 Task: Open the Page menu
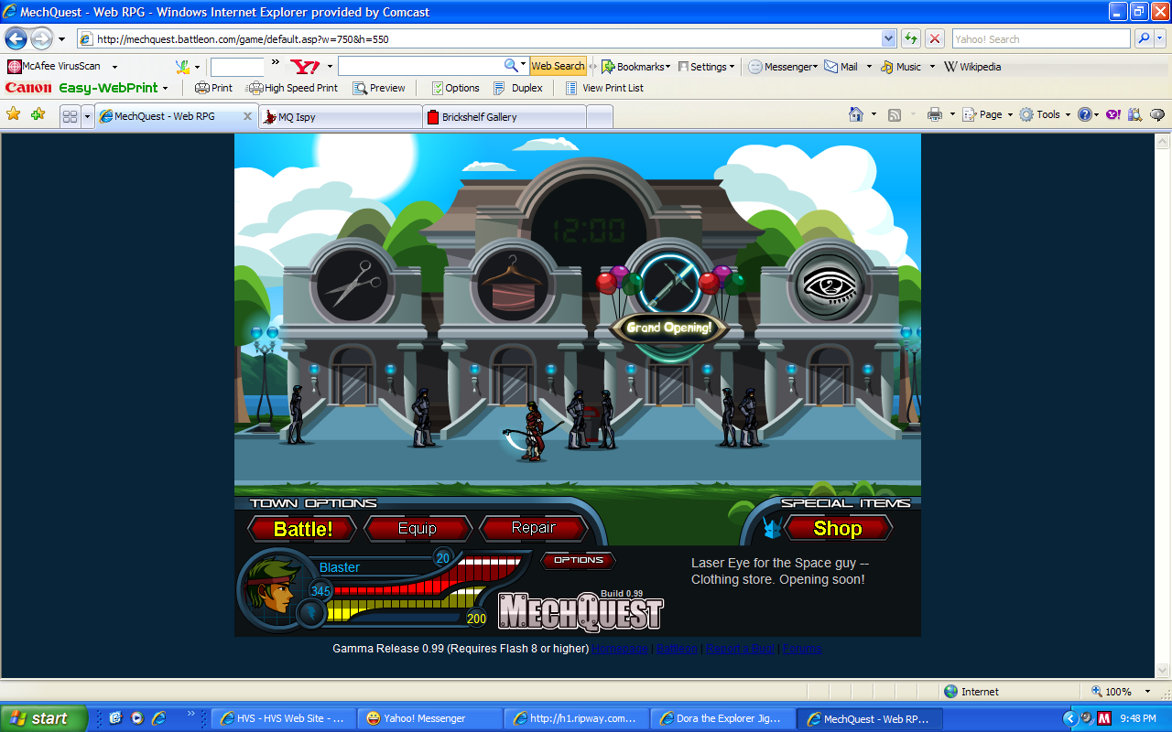tap(989, 115)
